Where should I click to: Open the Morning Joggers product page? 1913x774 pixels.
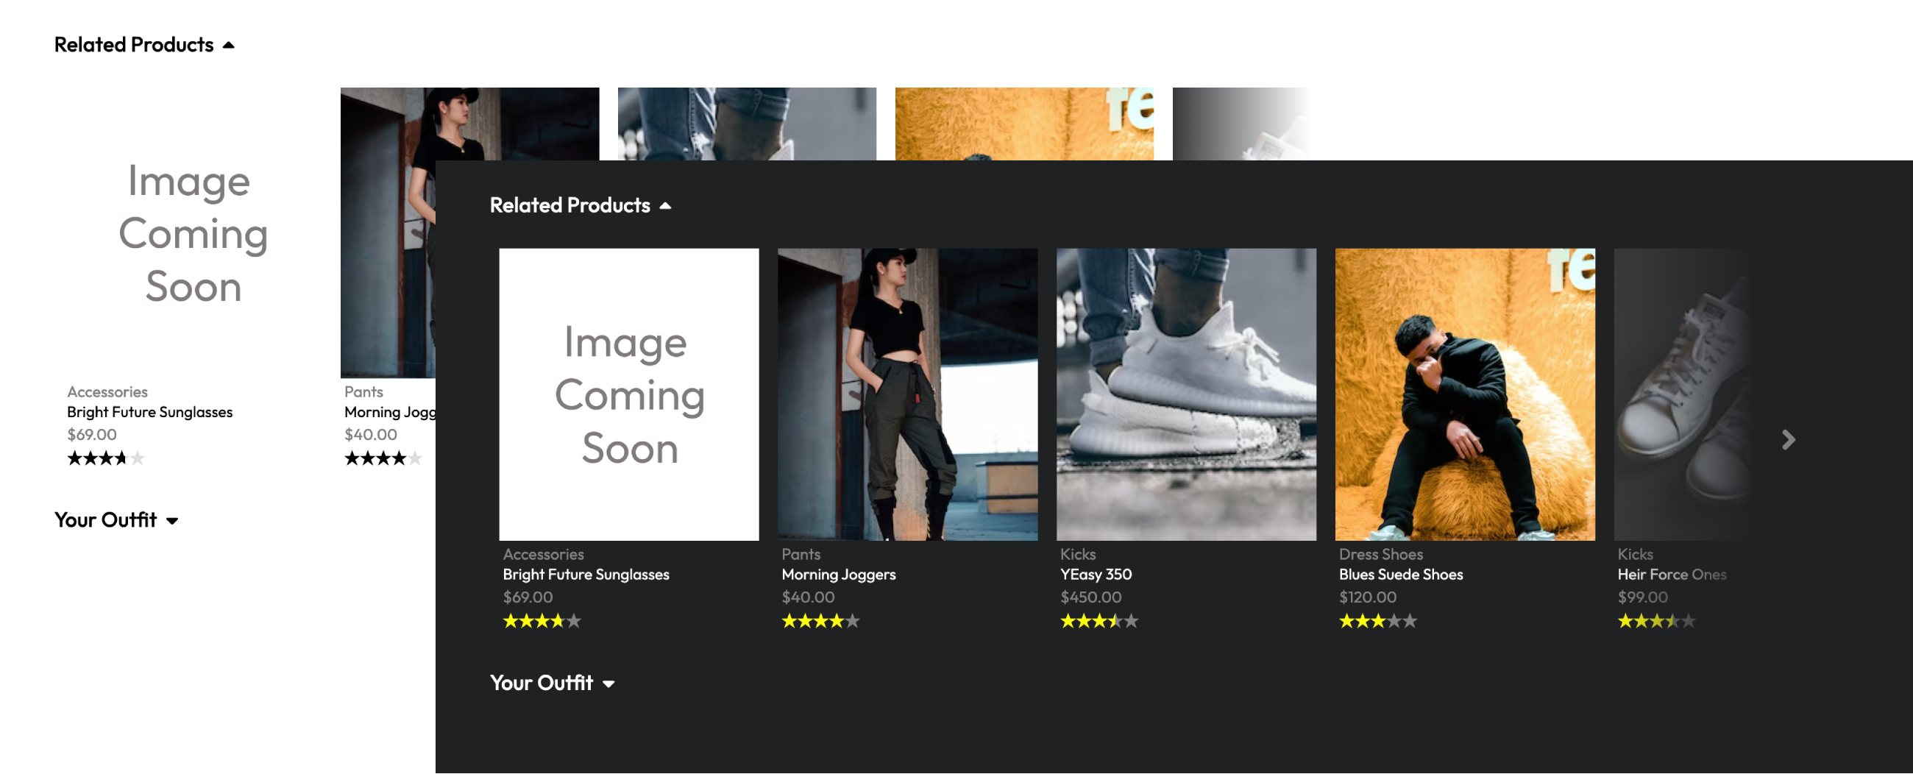[x=839, y=574]
